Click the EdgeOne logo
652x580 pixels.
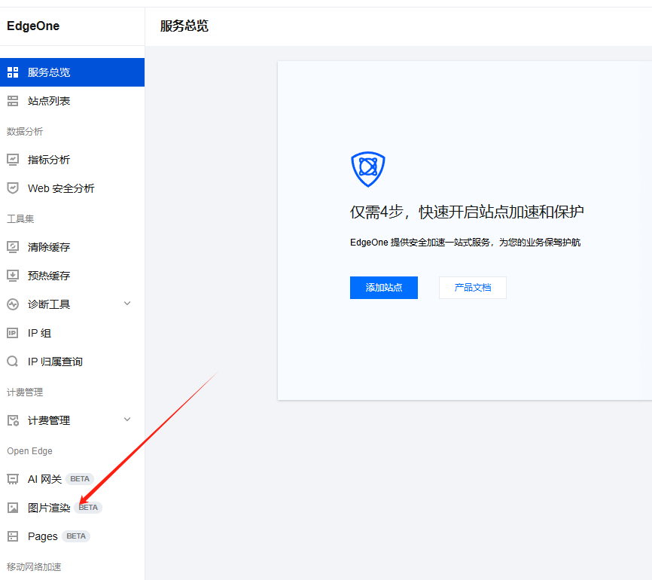[x=33, y=26]
